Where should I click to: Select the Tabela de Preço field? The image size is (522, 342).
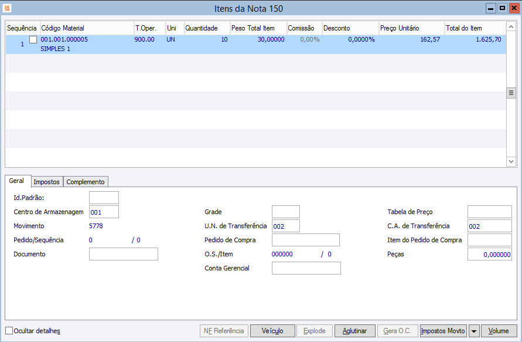[489, 212]
